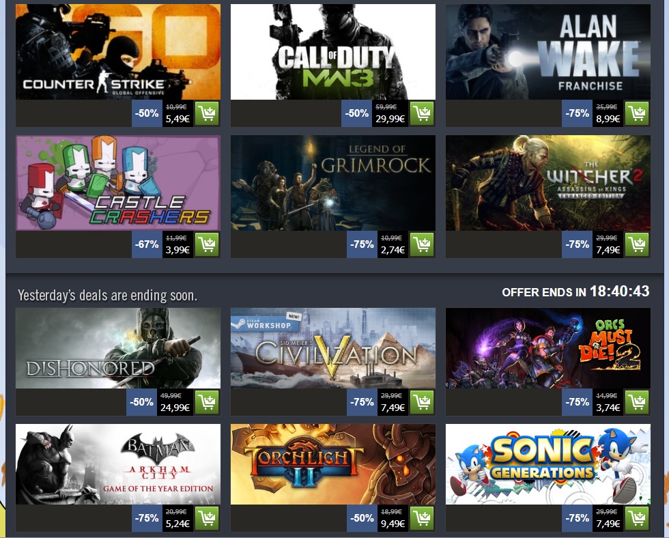Open the Sonic Generations banner

tap(548, 464)
